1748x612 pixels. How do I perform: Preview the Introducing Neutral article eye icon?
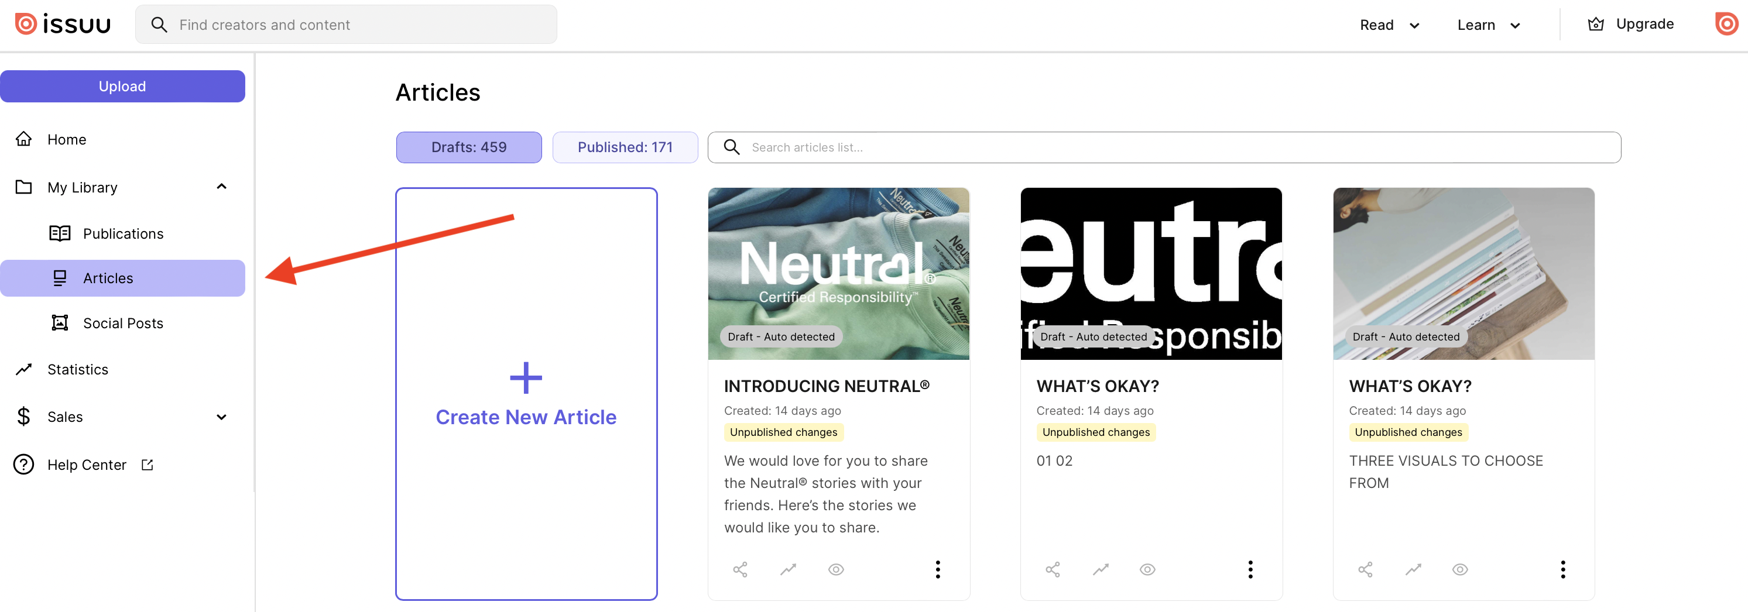click(836, 570)
